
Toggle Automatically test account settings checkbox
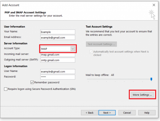click(91, 52)
